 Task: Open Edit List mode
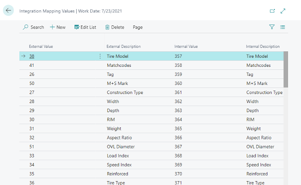coord(85,27)
